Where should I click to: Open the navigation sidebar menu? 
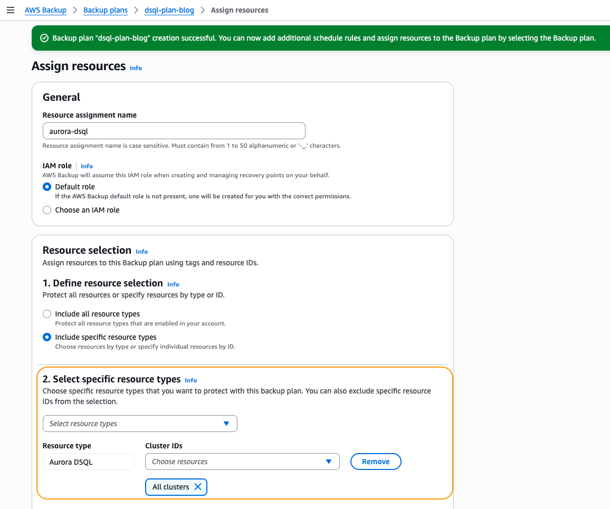[x=11, y=10]
